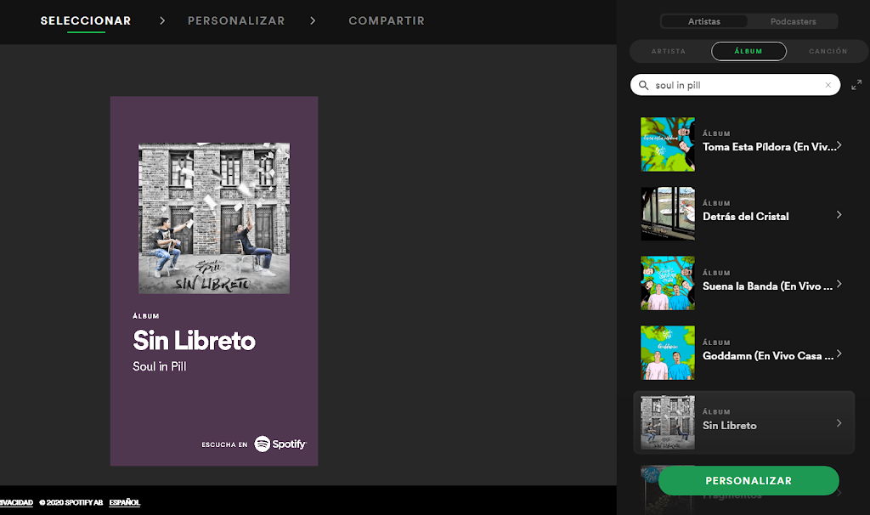Select the Suena la Banda (En Vivo album title
Viewport: 870px width, 515px height.
coord(767,286)
